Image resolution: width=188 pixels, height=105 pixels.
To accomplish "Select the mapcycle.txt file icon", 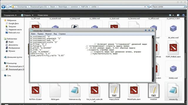I will [114, 90].
